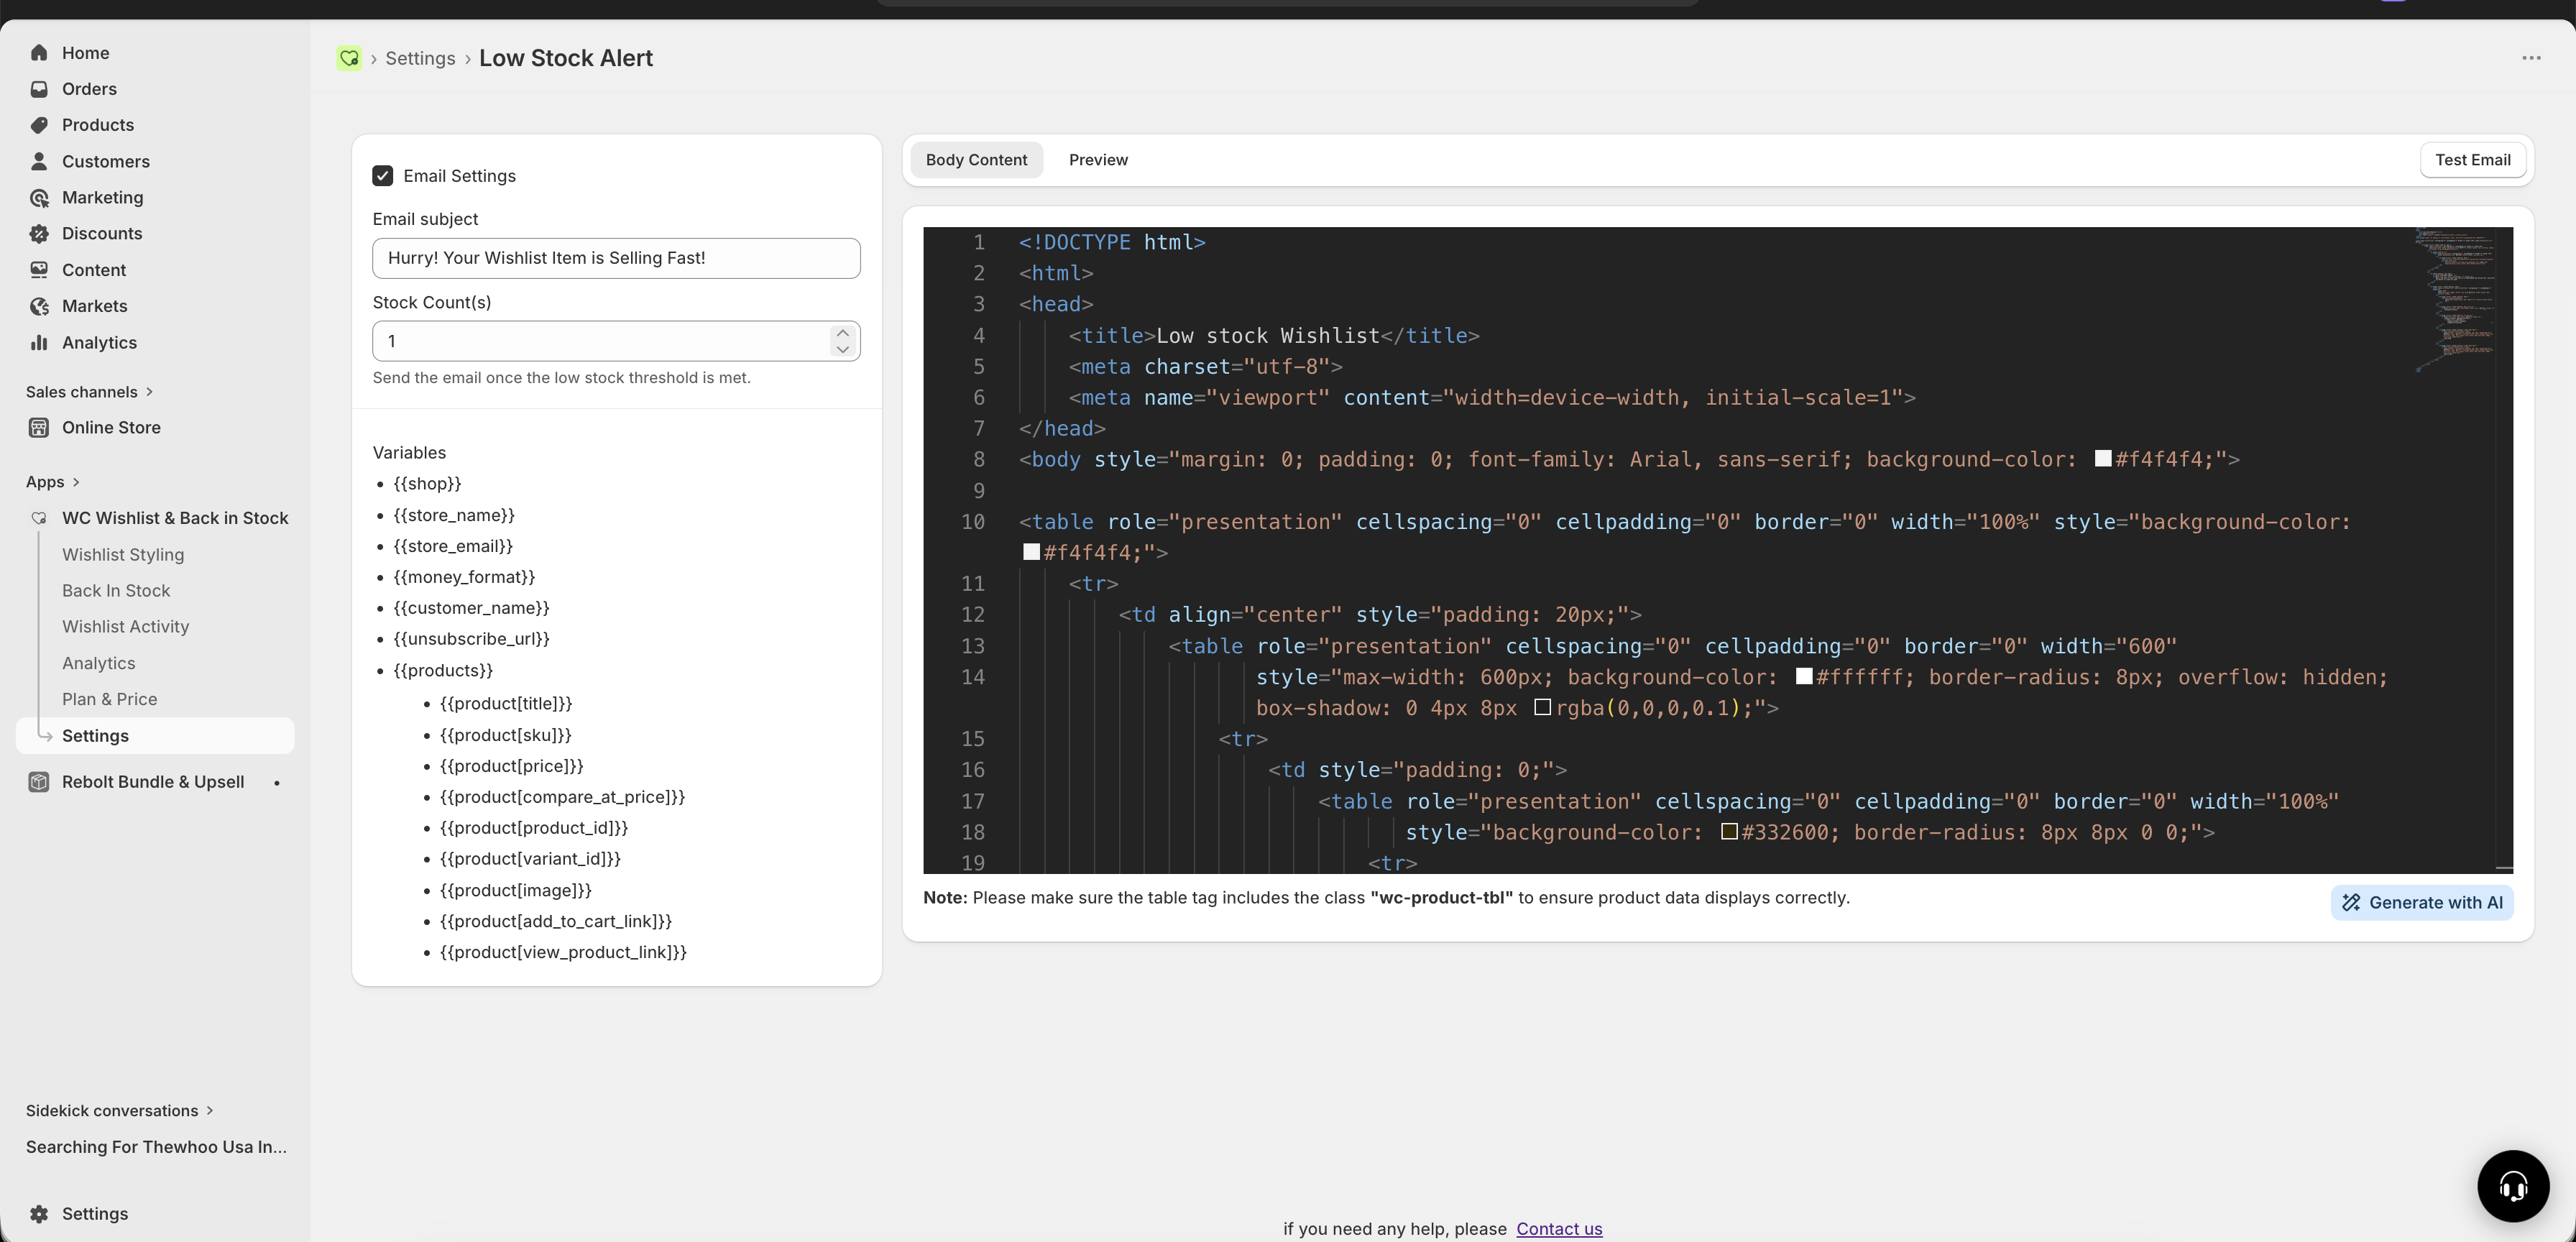Click the Analytics bar chart icon
Screen dimensions: 2576x1242
39,343
